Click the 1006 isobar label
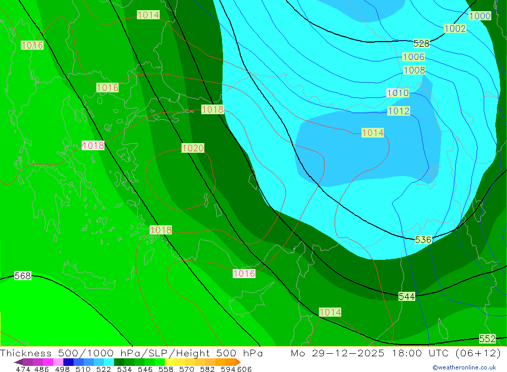Screen dimensions: 507x372 pos(414,57)
